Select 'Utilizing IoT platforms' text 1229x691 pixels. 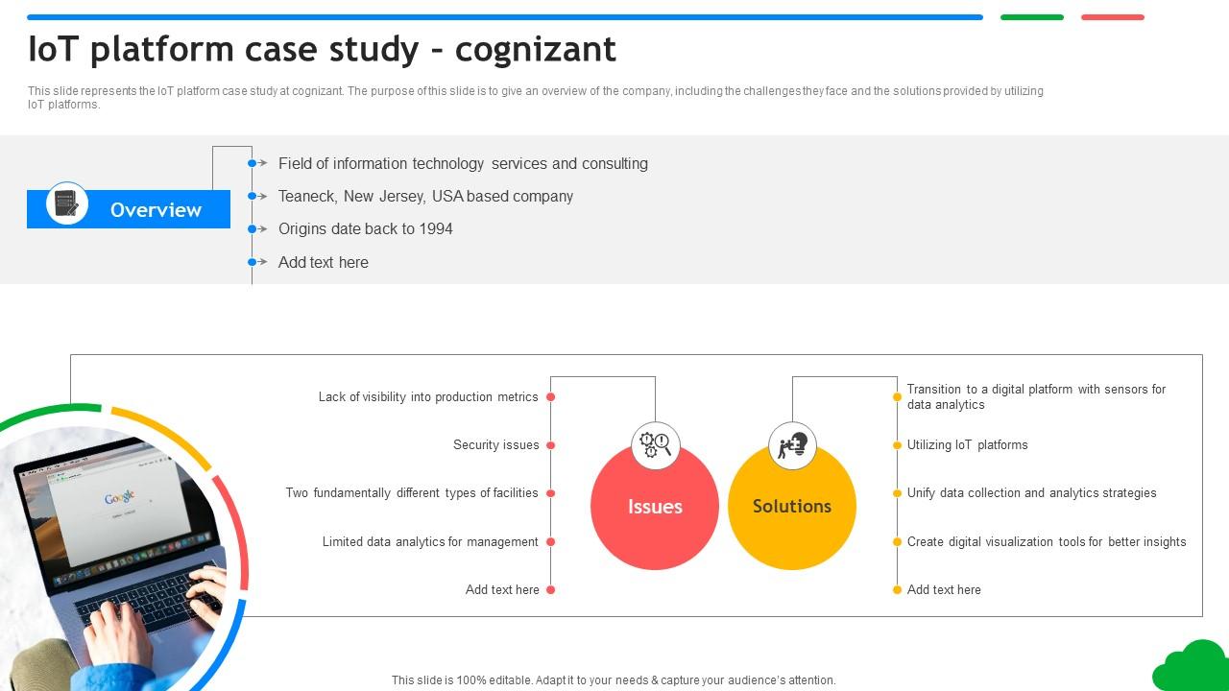(x=968, y=445)
